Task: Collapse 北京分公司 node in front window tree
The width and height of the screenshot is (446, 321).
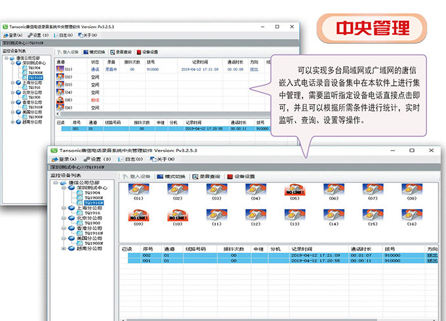Action: pos(64,218)
